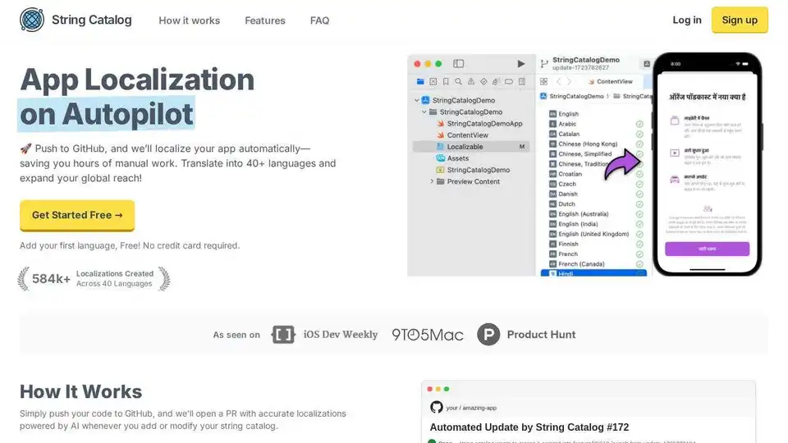
Task: Click the green checkmark beside Catalan
Action: [x=639, y=134]
